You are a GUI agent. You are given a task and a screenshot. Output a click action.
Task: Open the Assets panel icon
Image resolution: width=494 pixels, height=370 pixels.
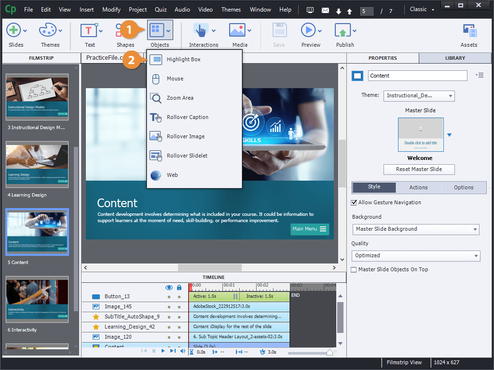pyautogui.click(x=469, y=31)
